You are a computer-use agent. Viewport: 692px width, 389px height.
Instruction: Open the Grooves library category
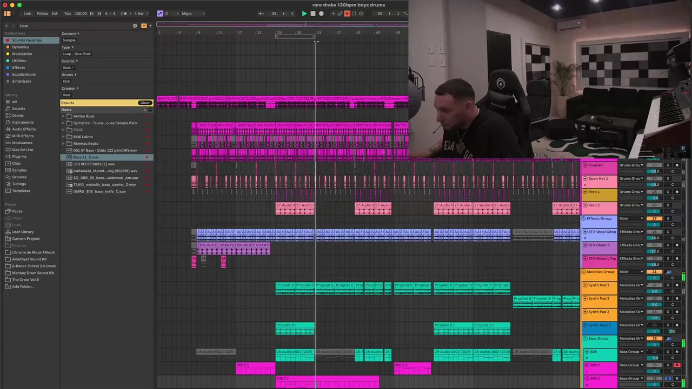[x=19, y=177]
